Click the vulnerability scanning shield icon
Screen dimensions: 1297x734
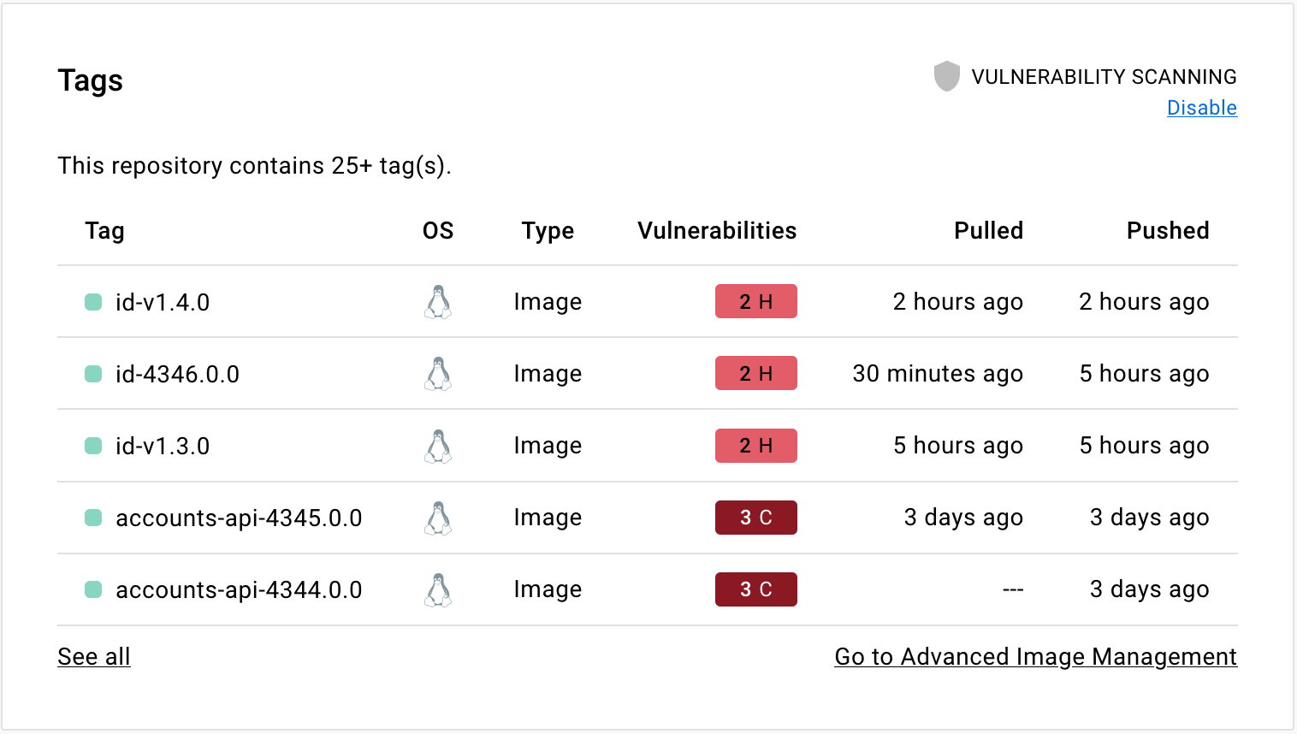[947, 76]
